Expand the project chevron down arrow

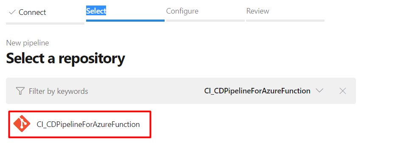319,91
